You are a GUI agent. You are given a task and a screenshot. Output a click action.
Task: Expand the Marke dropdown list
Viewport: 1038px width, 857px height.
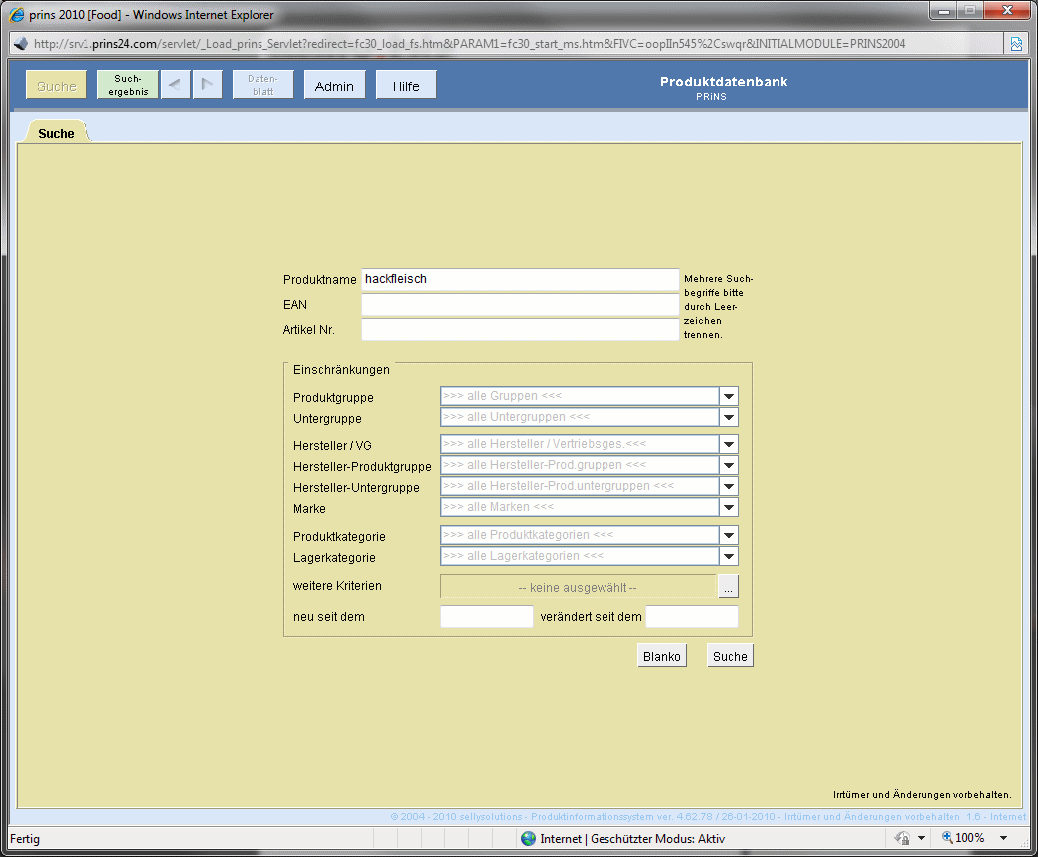tap(729, 508)
